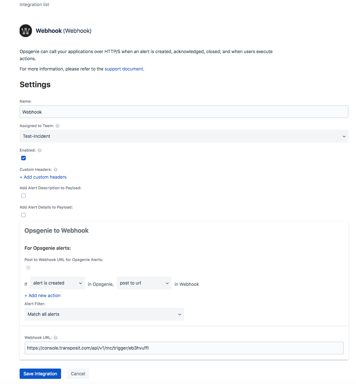Click help icon next to Assigned to Team
The height and width of the screenshot is (384, 356).
click(58, 126)
